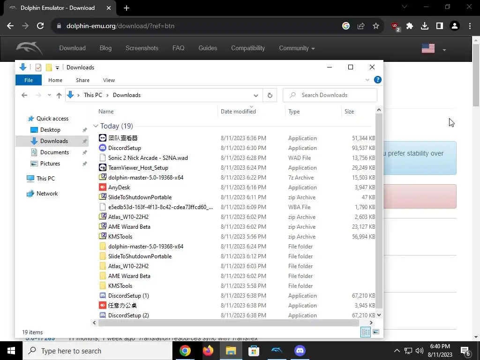The height and width of the screenshot is (360, 480).
Task: Click the New folder quick access toolbar icon
Action: [x=49, y=67]
